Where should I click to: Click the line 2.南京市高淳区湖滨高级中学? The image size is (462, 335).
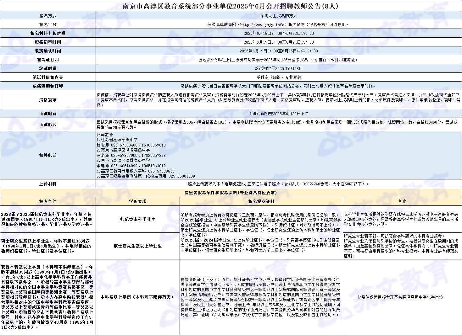click(x=123, y=150)
